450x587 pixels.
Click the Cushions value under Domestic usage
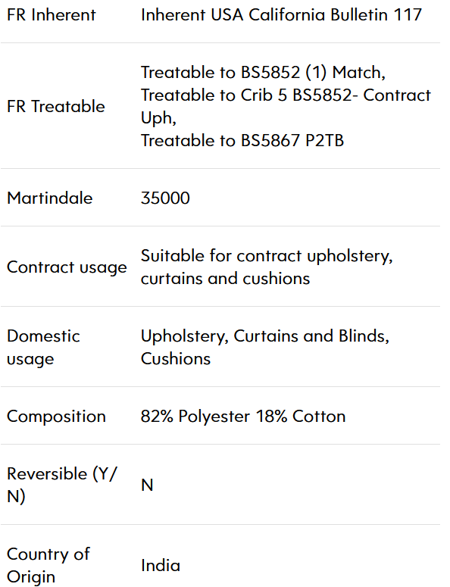pyautogui.click(x=176, y=359)
